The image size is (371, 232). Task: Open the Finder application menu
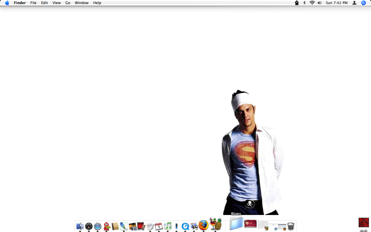coord(20,3)
